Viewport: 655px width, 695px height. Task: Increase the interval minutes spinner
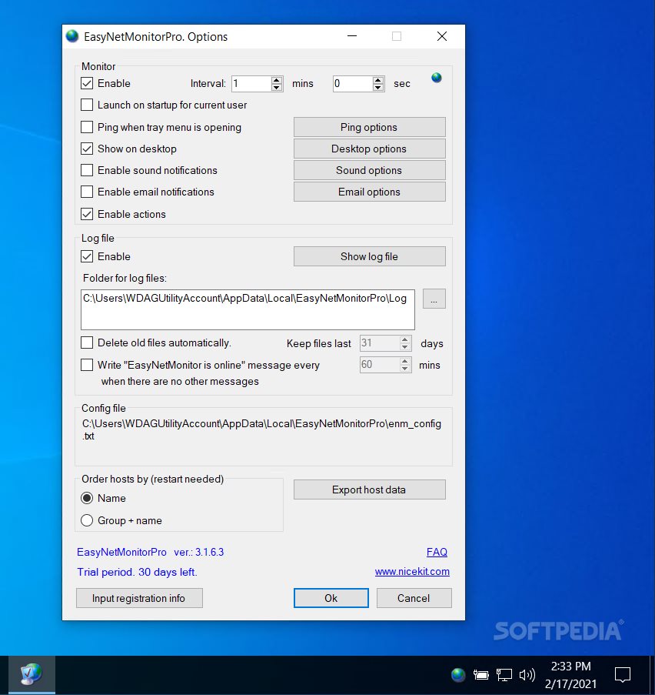click(277, 80)
